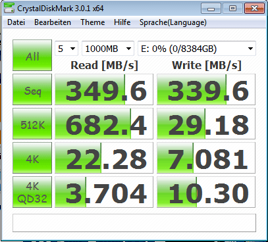Maximize the CrystalDiskMark window

click(232, 9)
